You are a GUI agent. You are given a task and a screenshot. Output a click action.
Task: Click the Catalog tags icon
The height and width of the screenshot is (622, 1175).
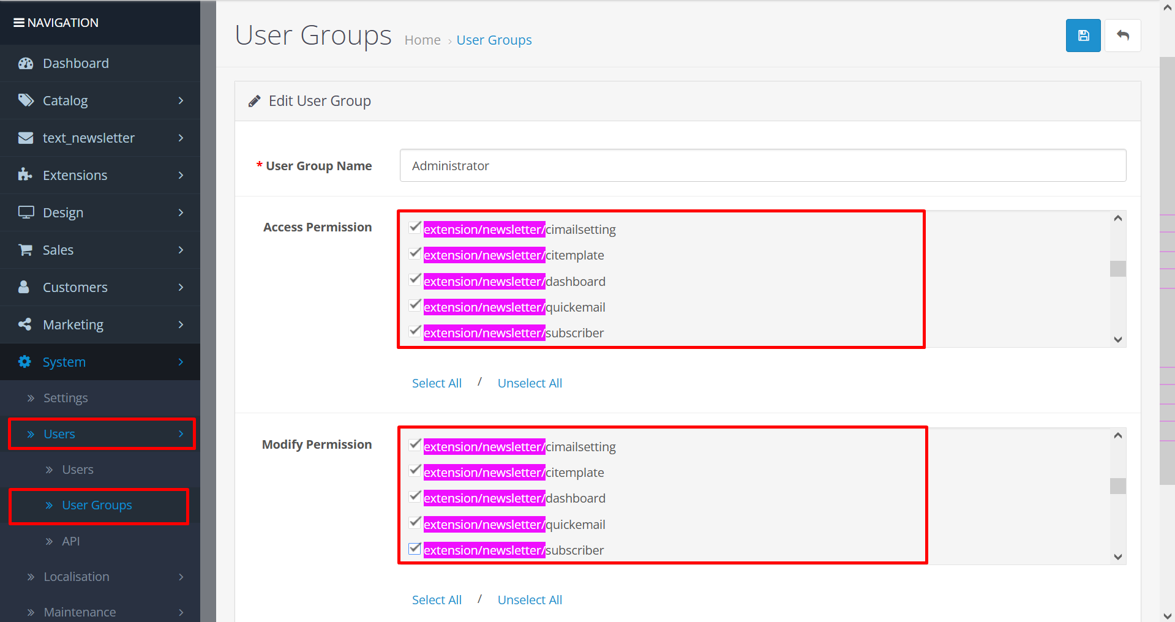(x=26, y=100)
